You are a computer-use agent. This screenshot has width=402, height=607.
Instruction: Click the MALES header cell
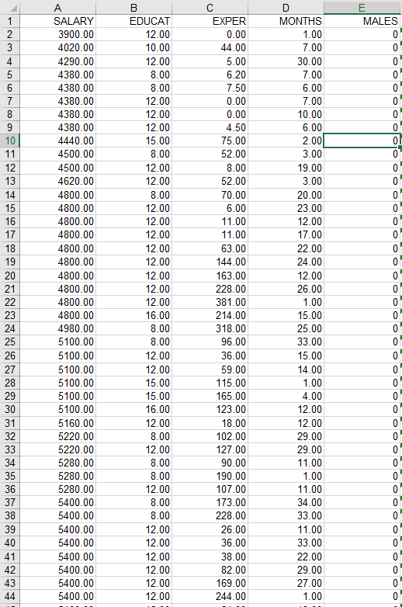click(x=362, y=21)
